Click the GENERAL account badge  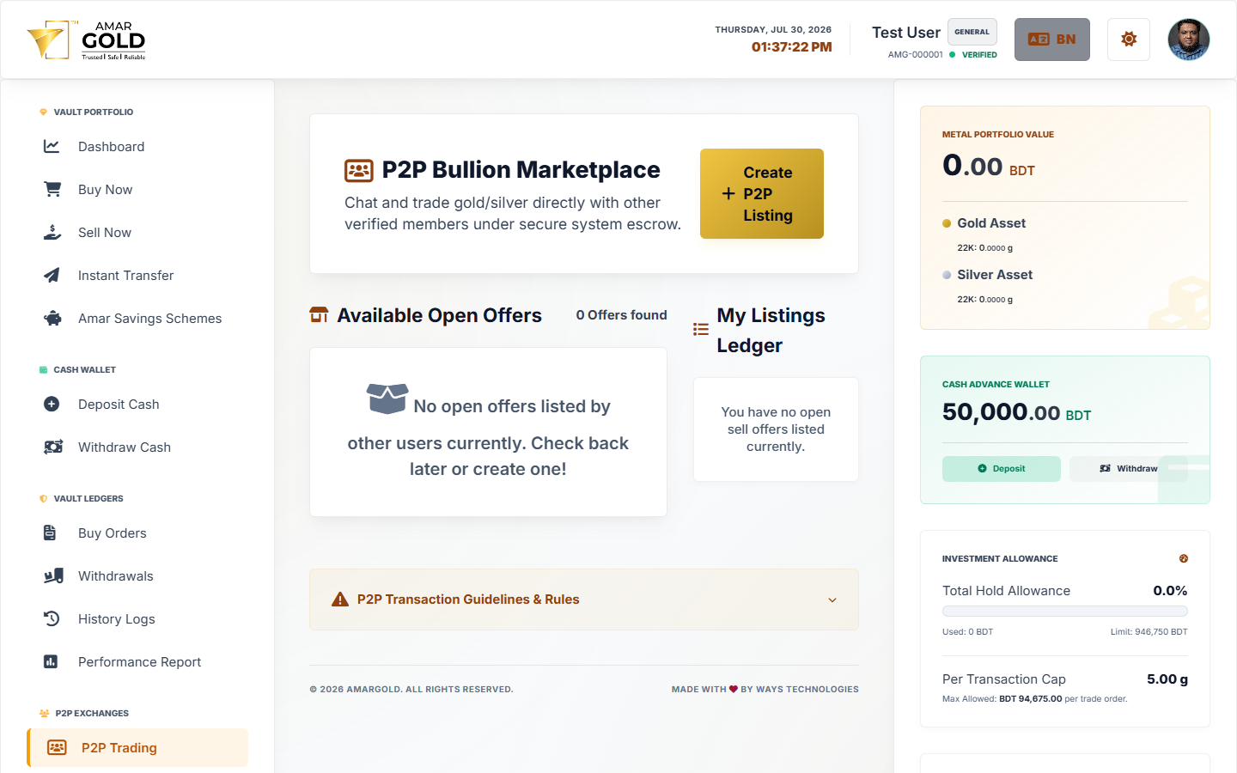coord(972,32)
